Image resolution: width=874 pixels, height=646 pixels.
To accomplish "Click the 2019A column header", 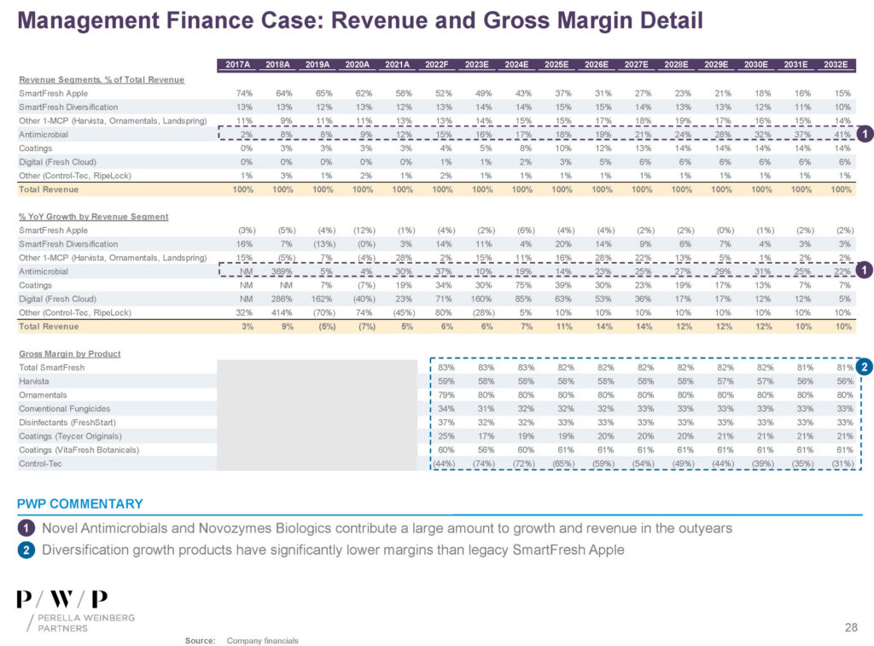I will 318,65.
